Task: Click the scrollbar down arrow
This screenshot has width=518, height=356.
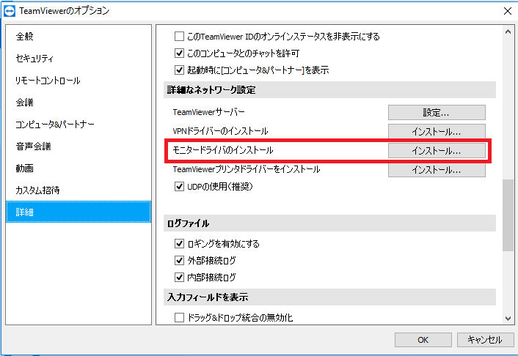Action: click(x=508, y=319)
